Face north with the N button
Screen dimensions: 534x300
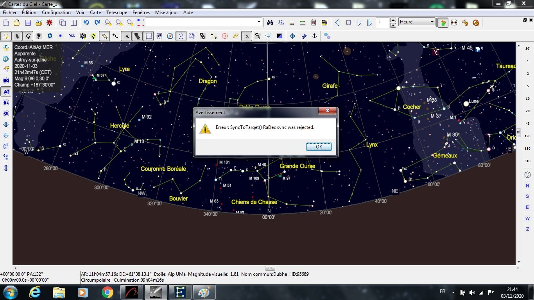pyautogui.click(x=528, y=186)
